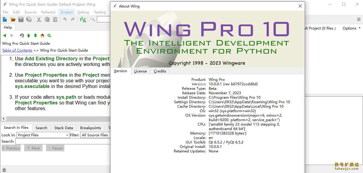Viewport: 363px width, 173px height.
Task: Open the Edit menu
Action: click(16, 12)
